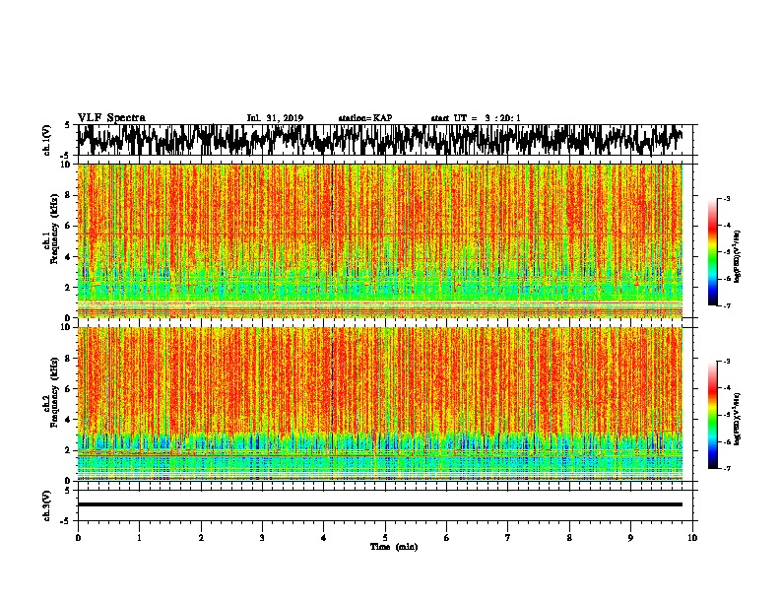Click the "station=KAP" header label

coord(365,118)
